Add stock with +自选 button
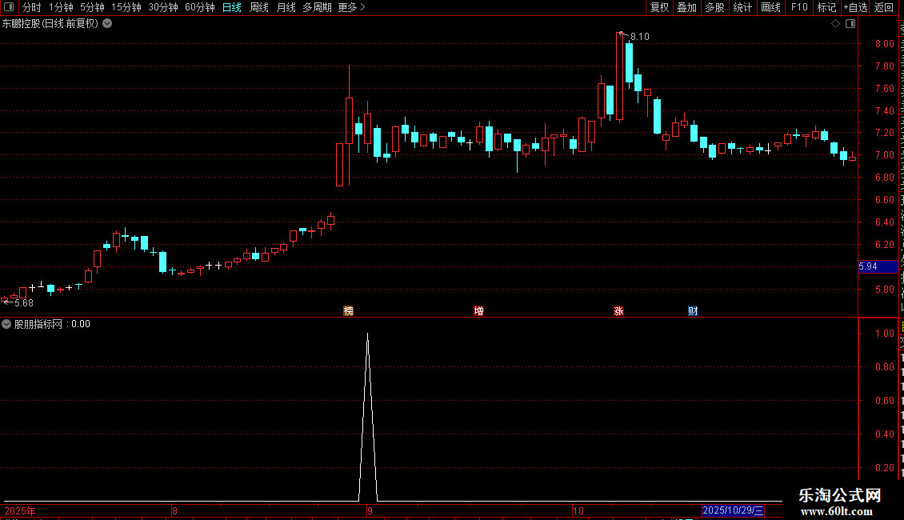Screen dimensions: 904x520 coord(855,7)
